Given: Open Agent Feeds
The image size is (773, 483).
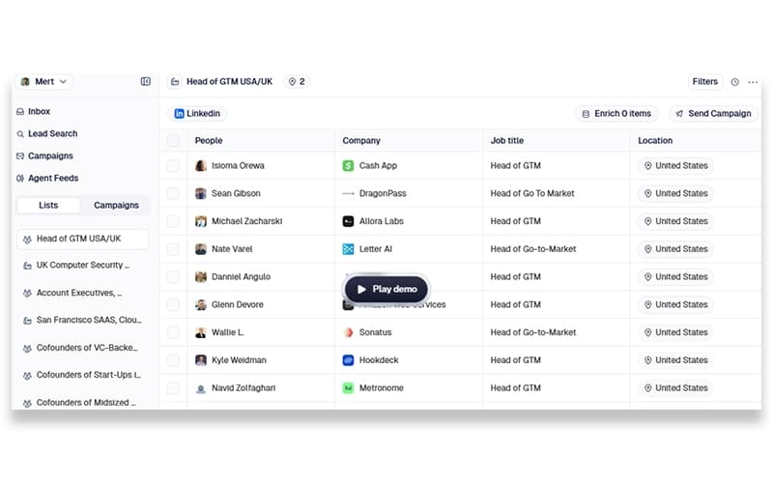Looking at the screenshot, I should click(x=47, y=178).
